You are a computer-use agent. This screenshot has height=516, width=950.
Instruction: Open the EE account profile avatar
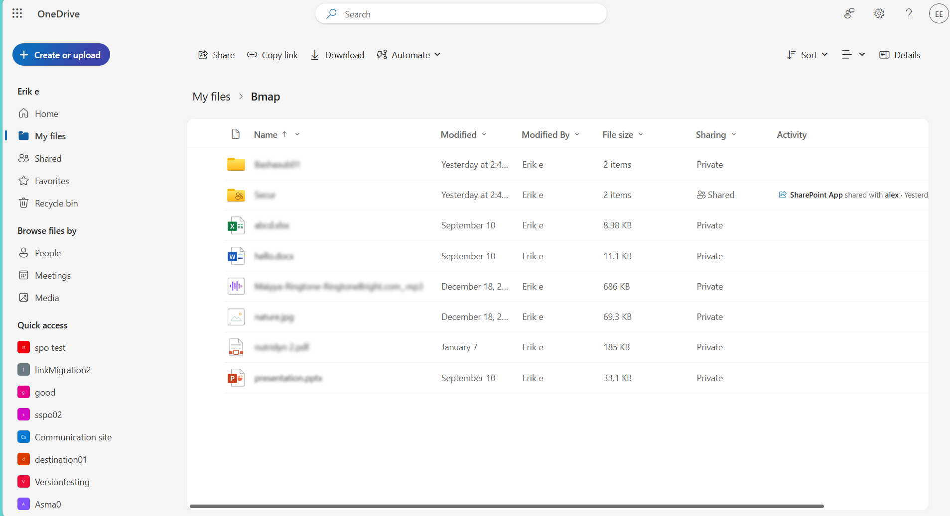[939, 13]
